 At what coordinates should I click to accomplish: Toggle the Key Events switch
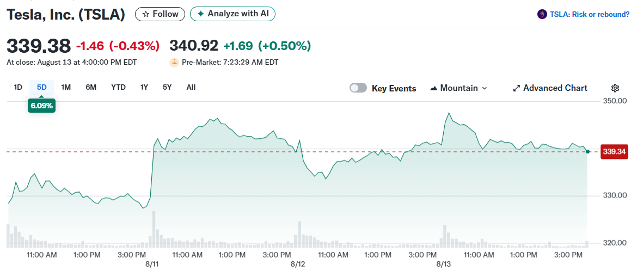(x=358, y=88)
